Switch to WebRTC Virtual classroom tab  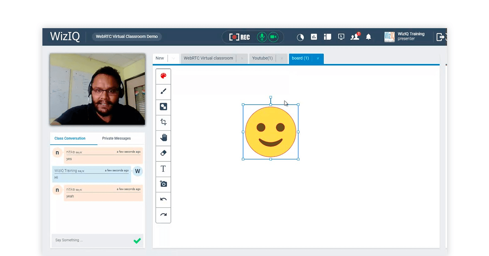pyautogui.click(x=208, y=58)
